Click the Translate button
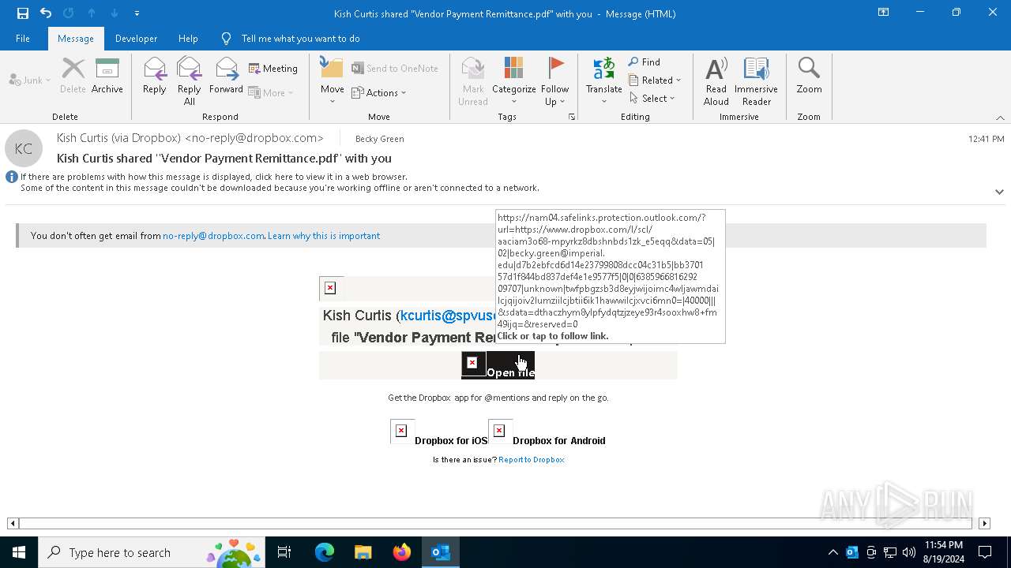Image resolution: width=1011 pixels, height=568 pixels. 604,80
